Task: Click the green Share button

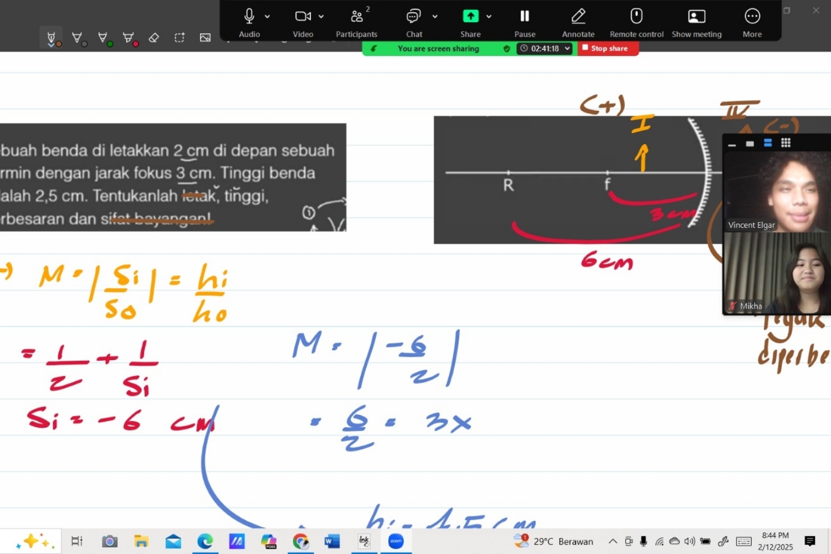Action: point(470,22)
